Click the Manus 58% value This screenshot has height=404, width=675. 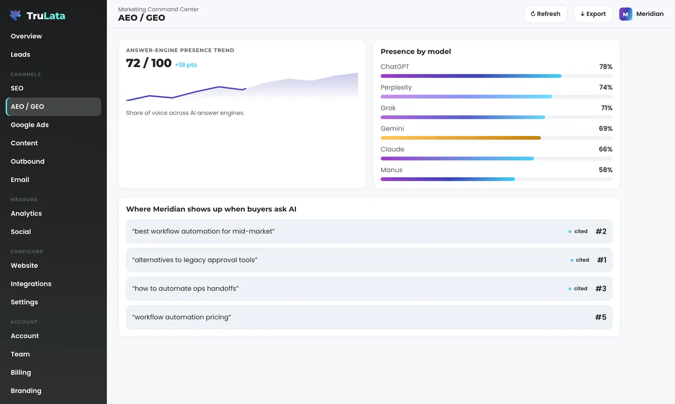click(x=605, y=170)
